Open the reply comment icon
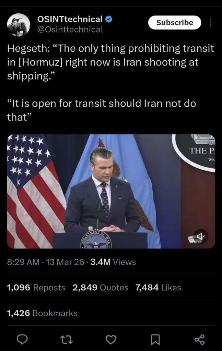The width and height of the screenshot is (222, 351). tap(22, 339)
